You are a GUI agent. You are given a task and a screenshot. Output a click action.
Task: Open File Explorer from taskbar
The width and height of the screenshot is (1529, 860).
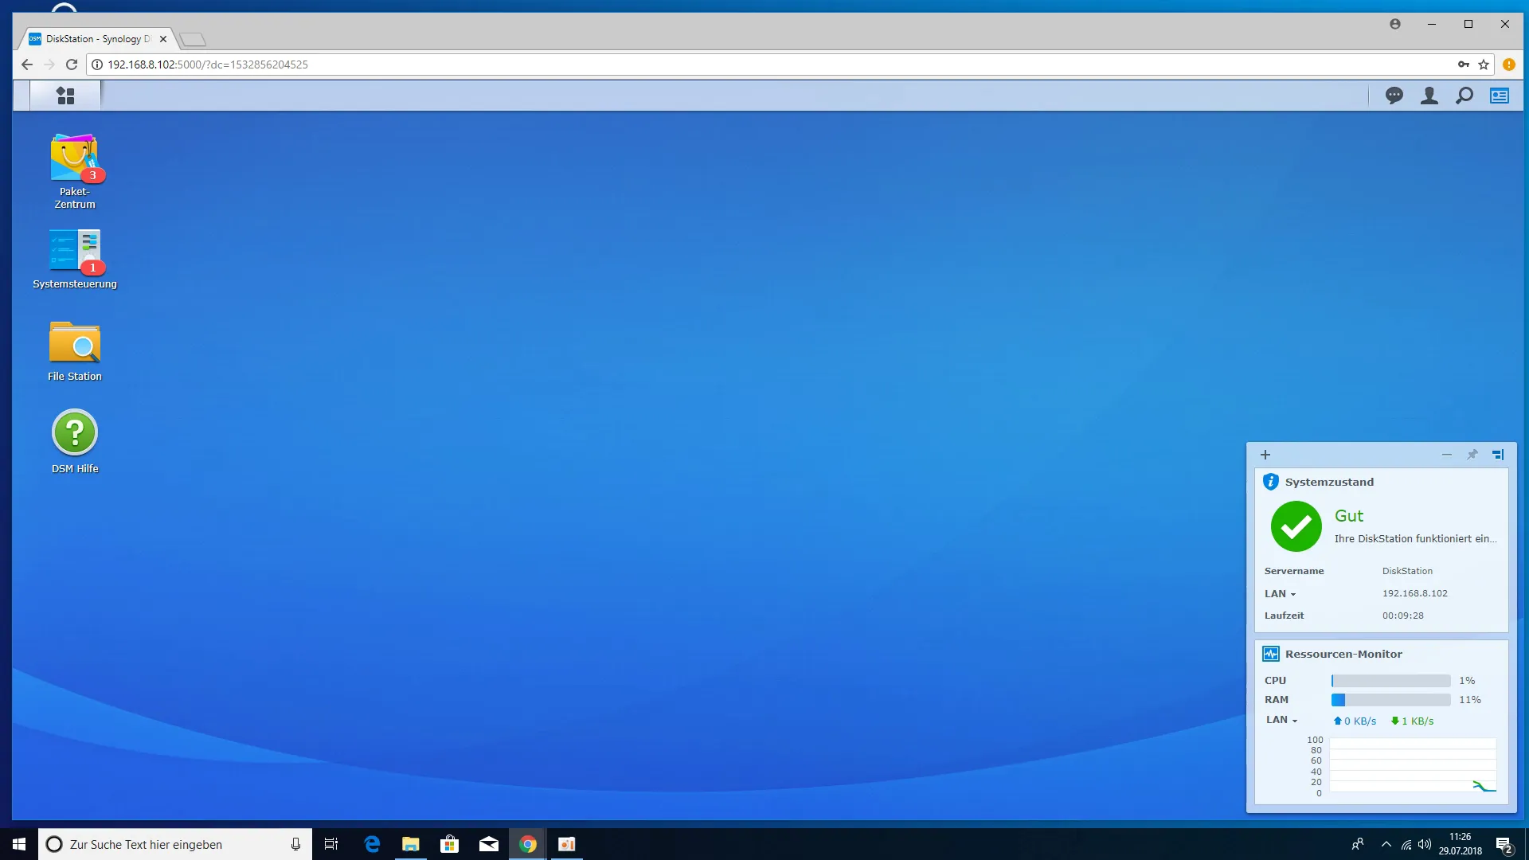pyautogui.click(x=411, y=844)
